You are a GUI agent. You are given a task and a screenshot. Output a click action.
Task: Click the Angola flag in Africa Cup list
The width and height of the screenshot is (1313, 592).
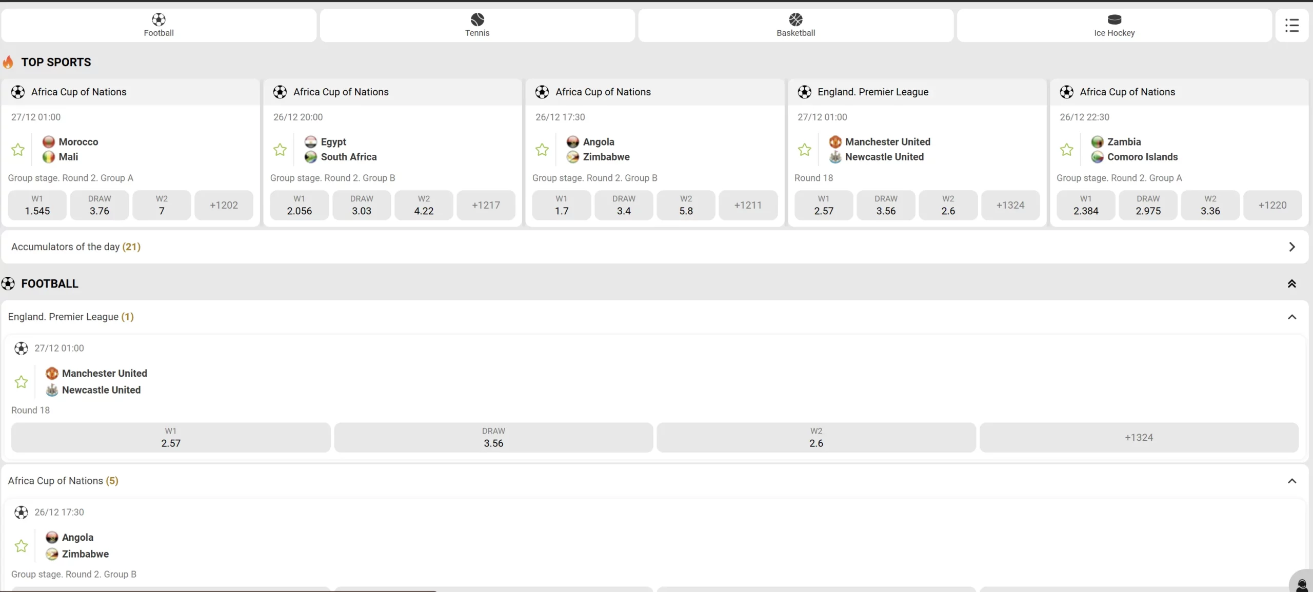point(52,537)
